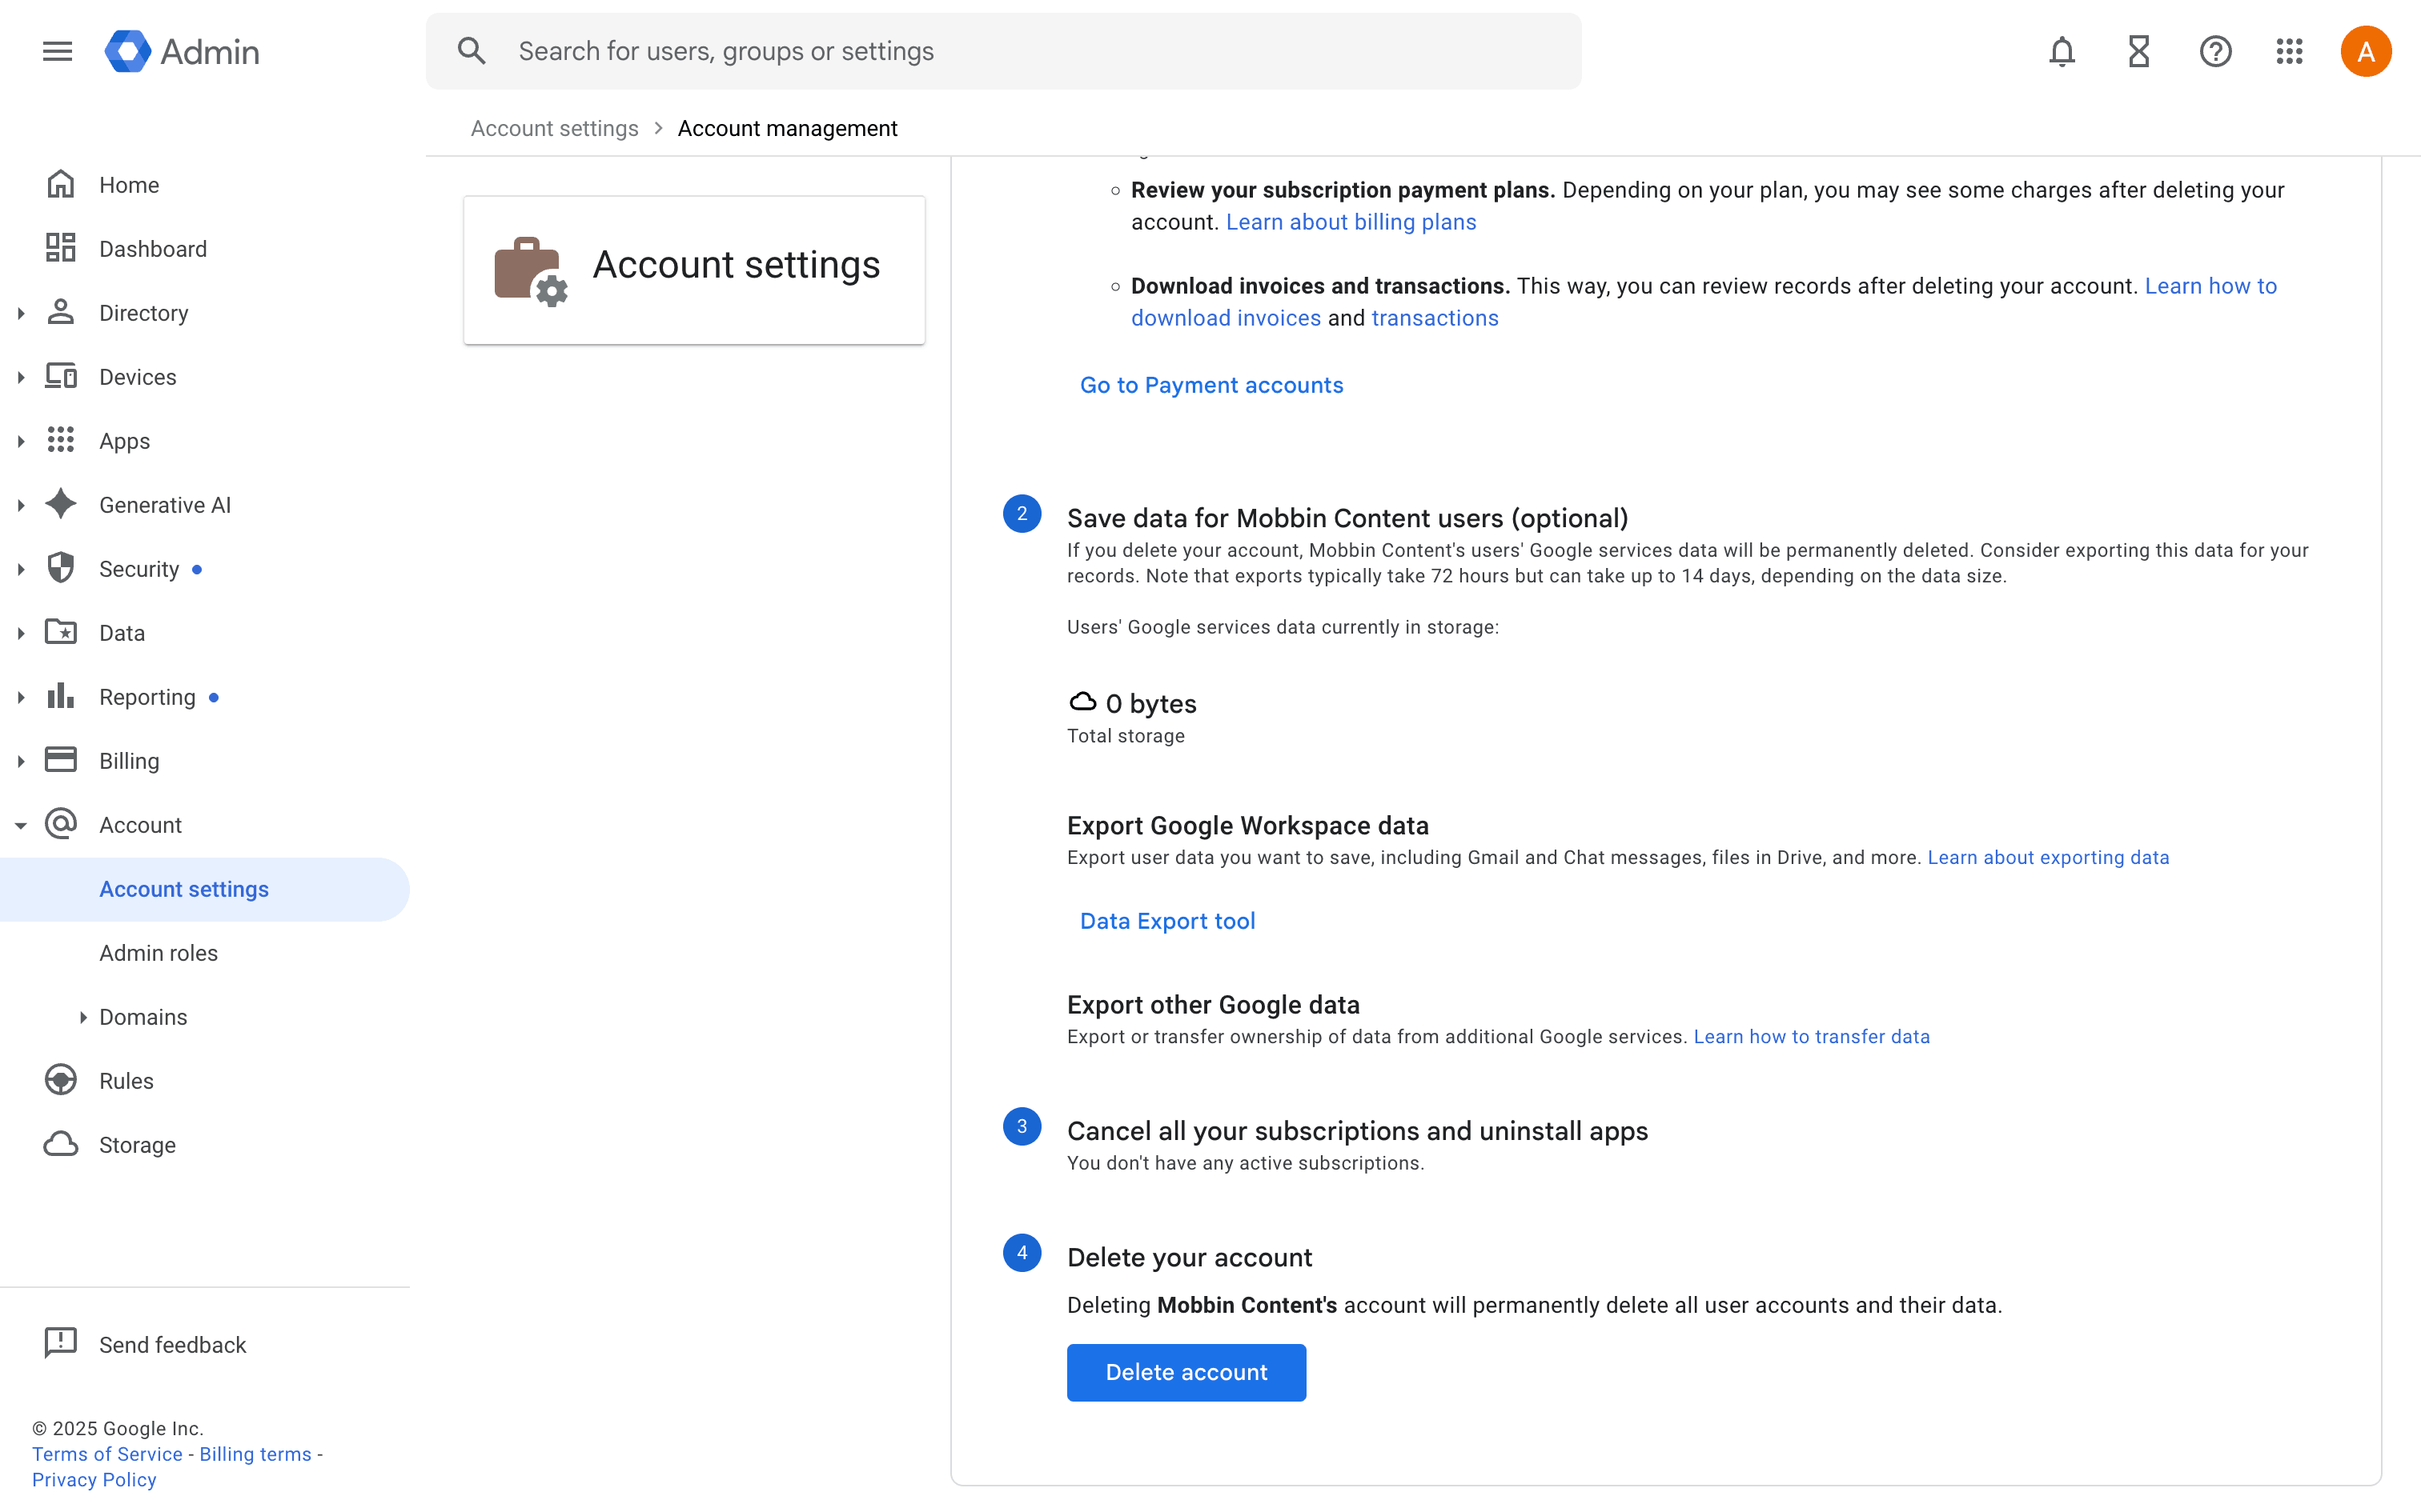Expand the Directory menu arrow

[x=21, y=313]
